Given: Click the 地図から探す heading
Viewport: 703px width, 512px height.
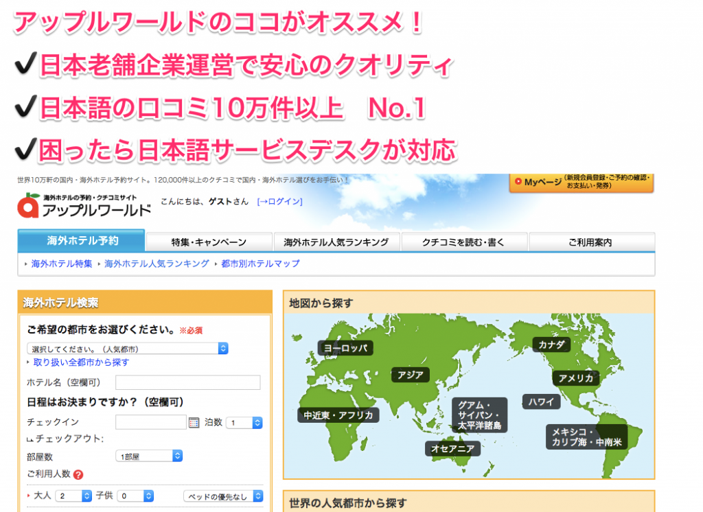Looking at the screenshot, I should pos(321,303).
